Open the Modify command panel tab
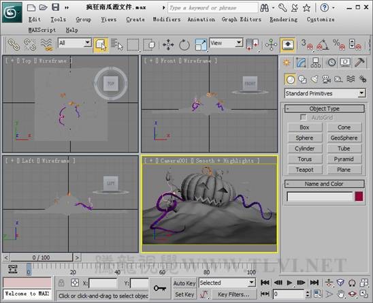The image size is (373, 303). [x=301, y=63]
